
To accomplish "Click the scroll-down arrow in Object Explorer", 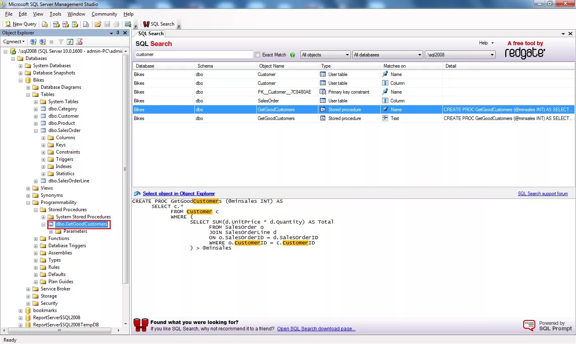I will (126, 324).
